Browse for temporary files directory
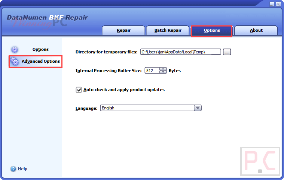Viewport: 284px width, 180px height. [x=227, y=52]
